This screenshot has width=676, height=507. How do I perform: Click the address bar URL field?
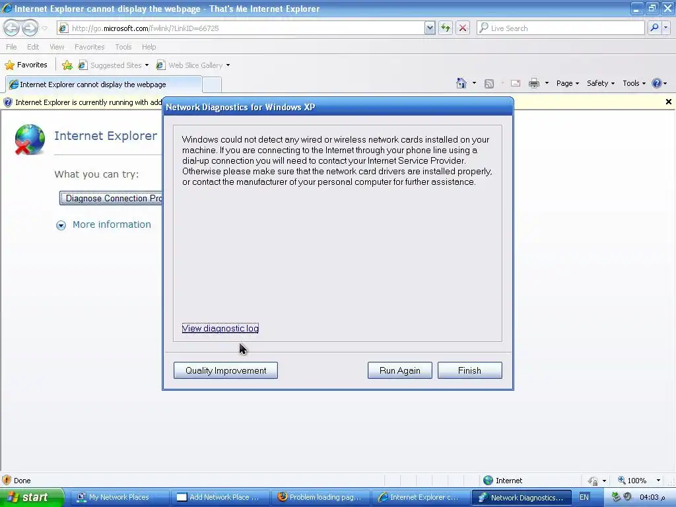pyautogui.click(x=242, y=28)
